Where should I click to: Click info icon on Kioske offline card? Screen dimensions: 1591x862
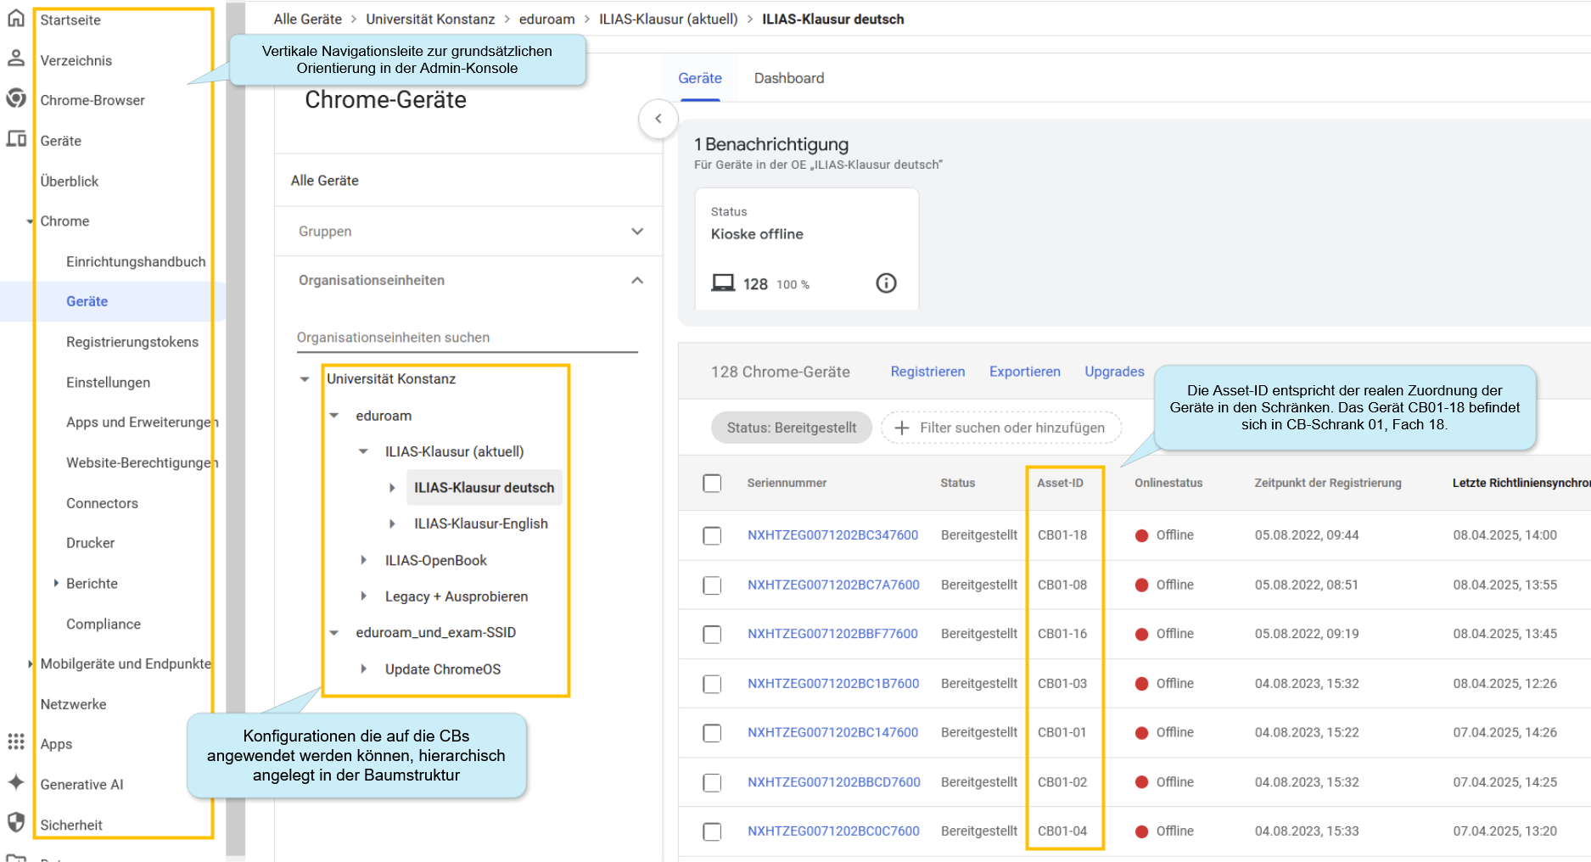(x=886, y=283)
